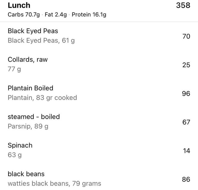The height and width of the screenshot is (190, 198).
Task: Tap the Parsnip, 89 g serving text
Action: (28, 126)
